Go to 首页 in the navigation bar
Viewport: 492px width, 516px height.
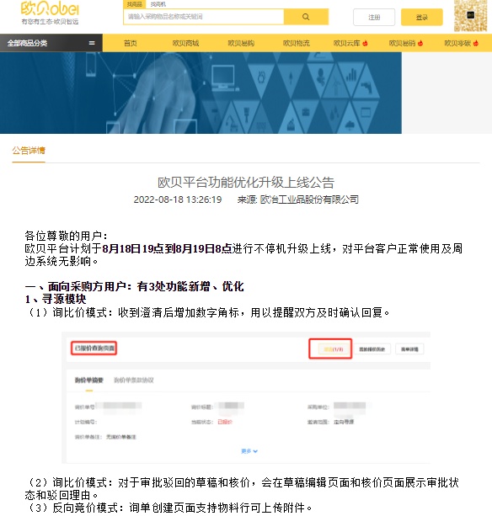coord(131,43)
